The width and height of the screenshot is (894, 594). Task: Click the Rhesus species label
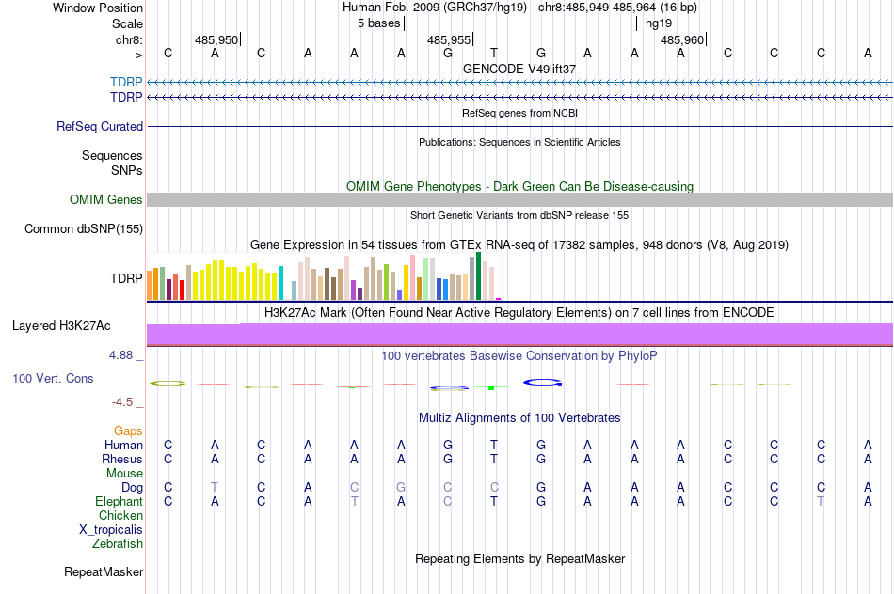point(122,459)
